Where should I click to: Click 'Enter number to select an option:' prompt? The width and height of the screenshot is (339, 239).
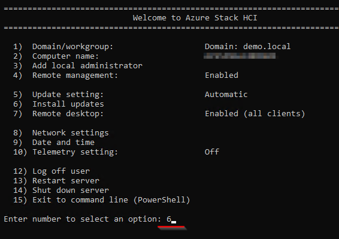(83, 219)
